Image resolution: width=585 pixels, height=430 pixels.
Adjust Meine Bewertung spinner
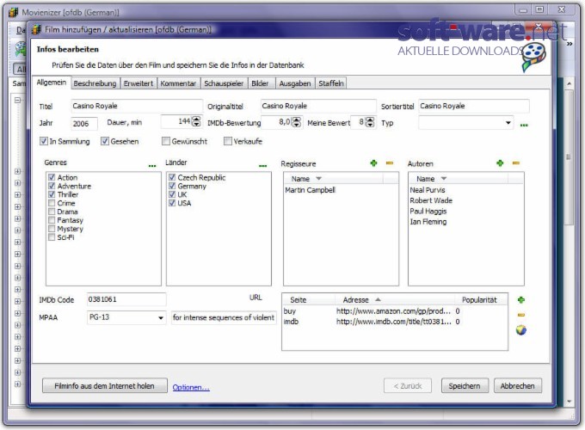tap(370, 121)
